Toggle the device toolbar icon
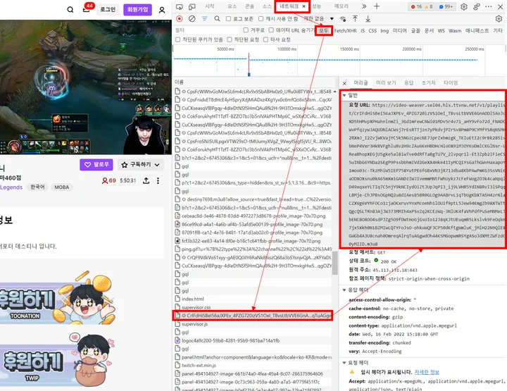This screenshot has height=391, width=507. 192,6
